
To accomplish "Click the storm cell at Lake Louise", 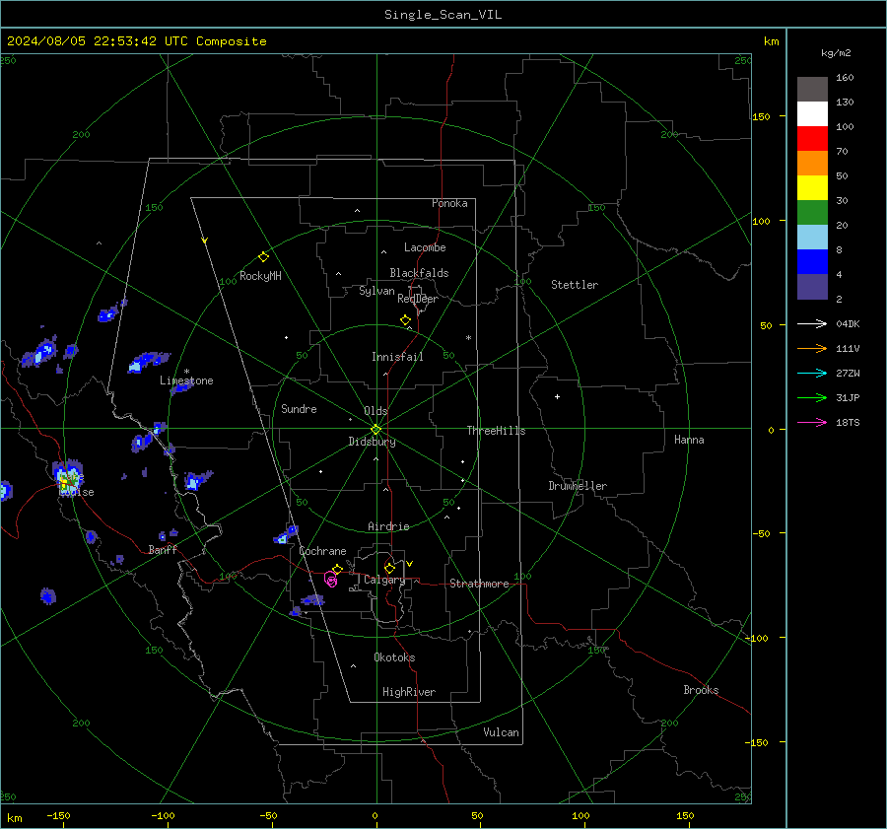I will pyautogui.click(x=68, y=476).
